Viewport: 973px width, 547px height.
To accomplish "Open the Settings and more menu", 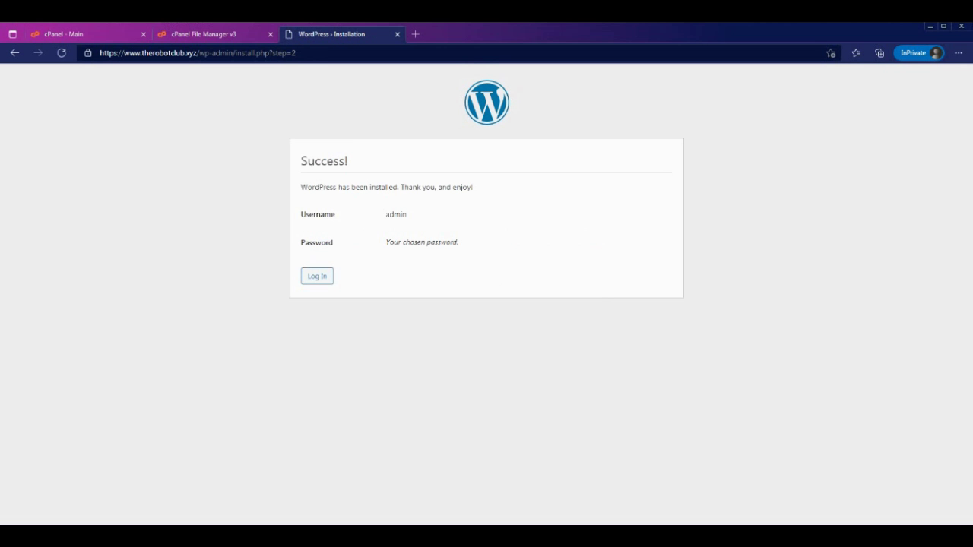I will click(x=959, y=53).
